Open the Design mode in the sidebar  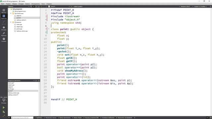[4, 22]
